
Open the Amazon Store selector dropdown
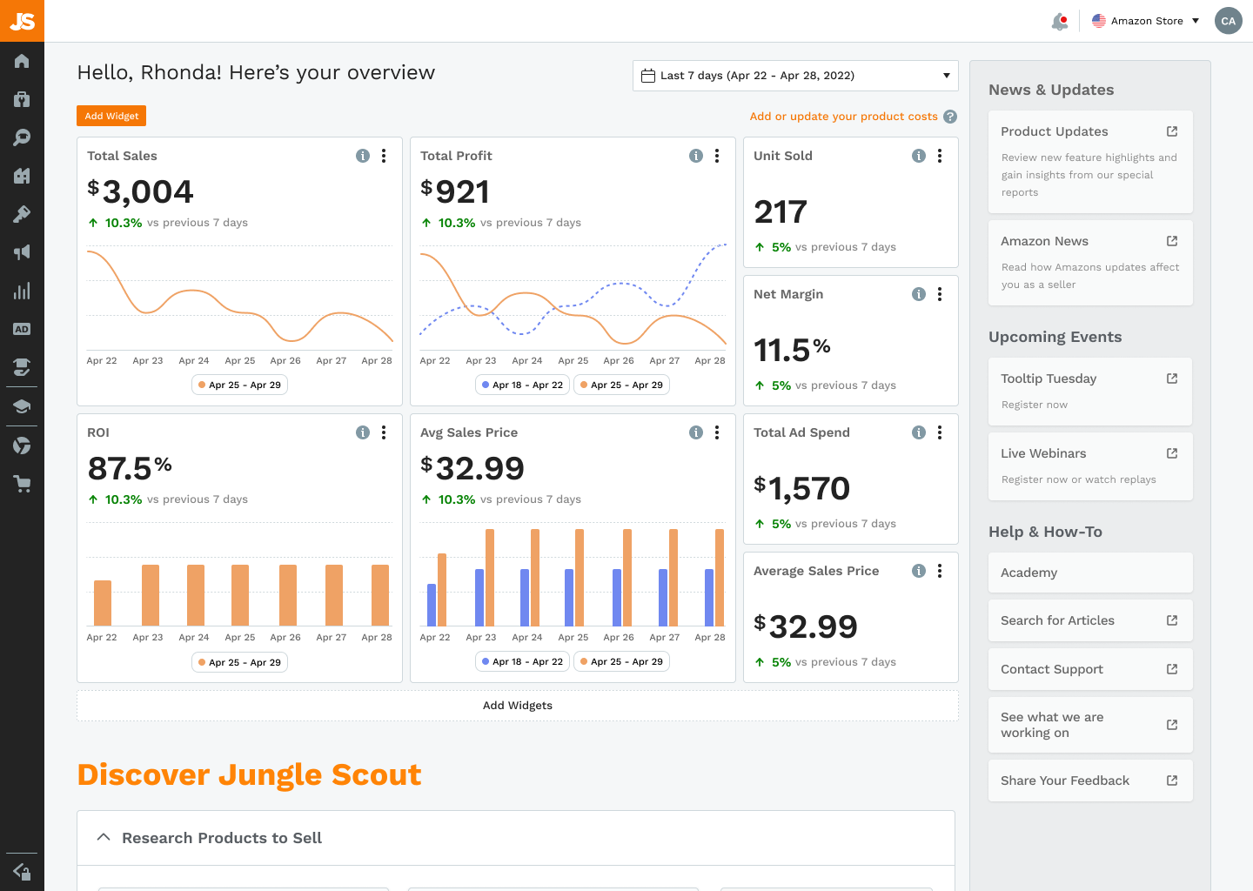tap(1145, 20)
